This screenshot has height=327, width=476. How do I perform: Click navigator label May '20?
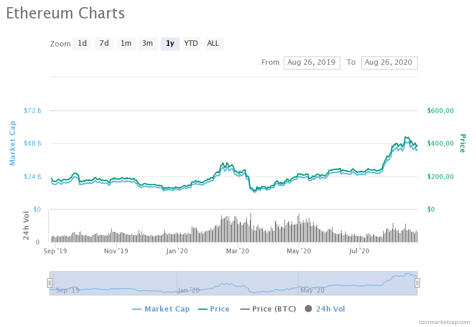(x=312, y=290)
